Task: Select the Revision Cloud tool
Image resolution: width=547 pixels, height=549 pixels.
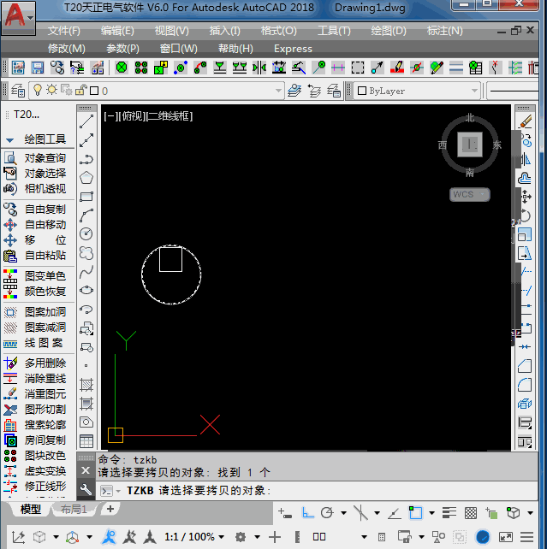Action: (86, 253)
